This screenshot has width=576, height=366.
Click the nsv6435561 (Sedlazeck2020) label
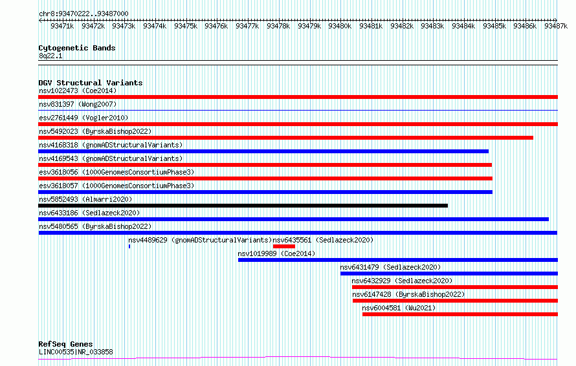[x=323, y=240]
